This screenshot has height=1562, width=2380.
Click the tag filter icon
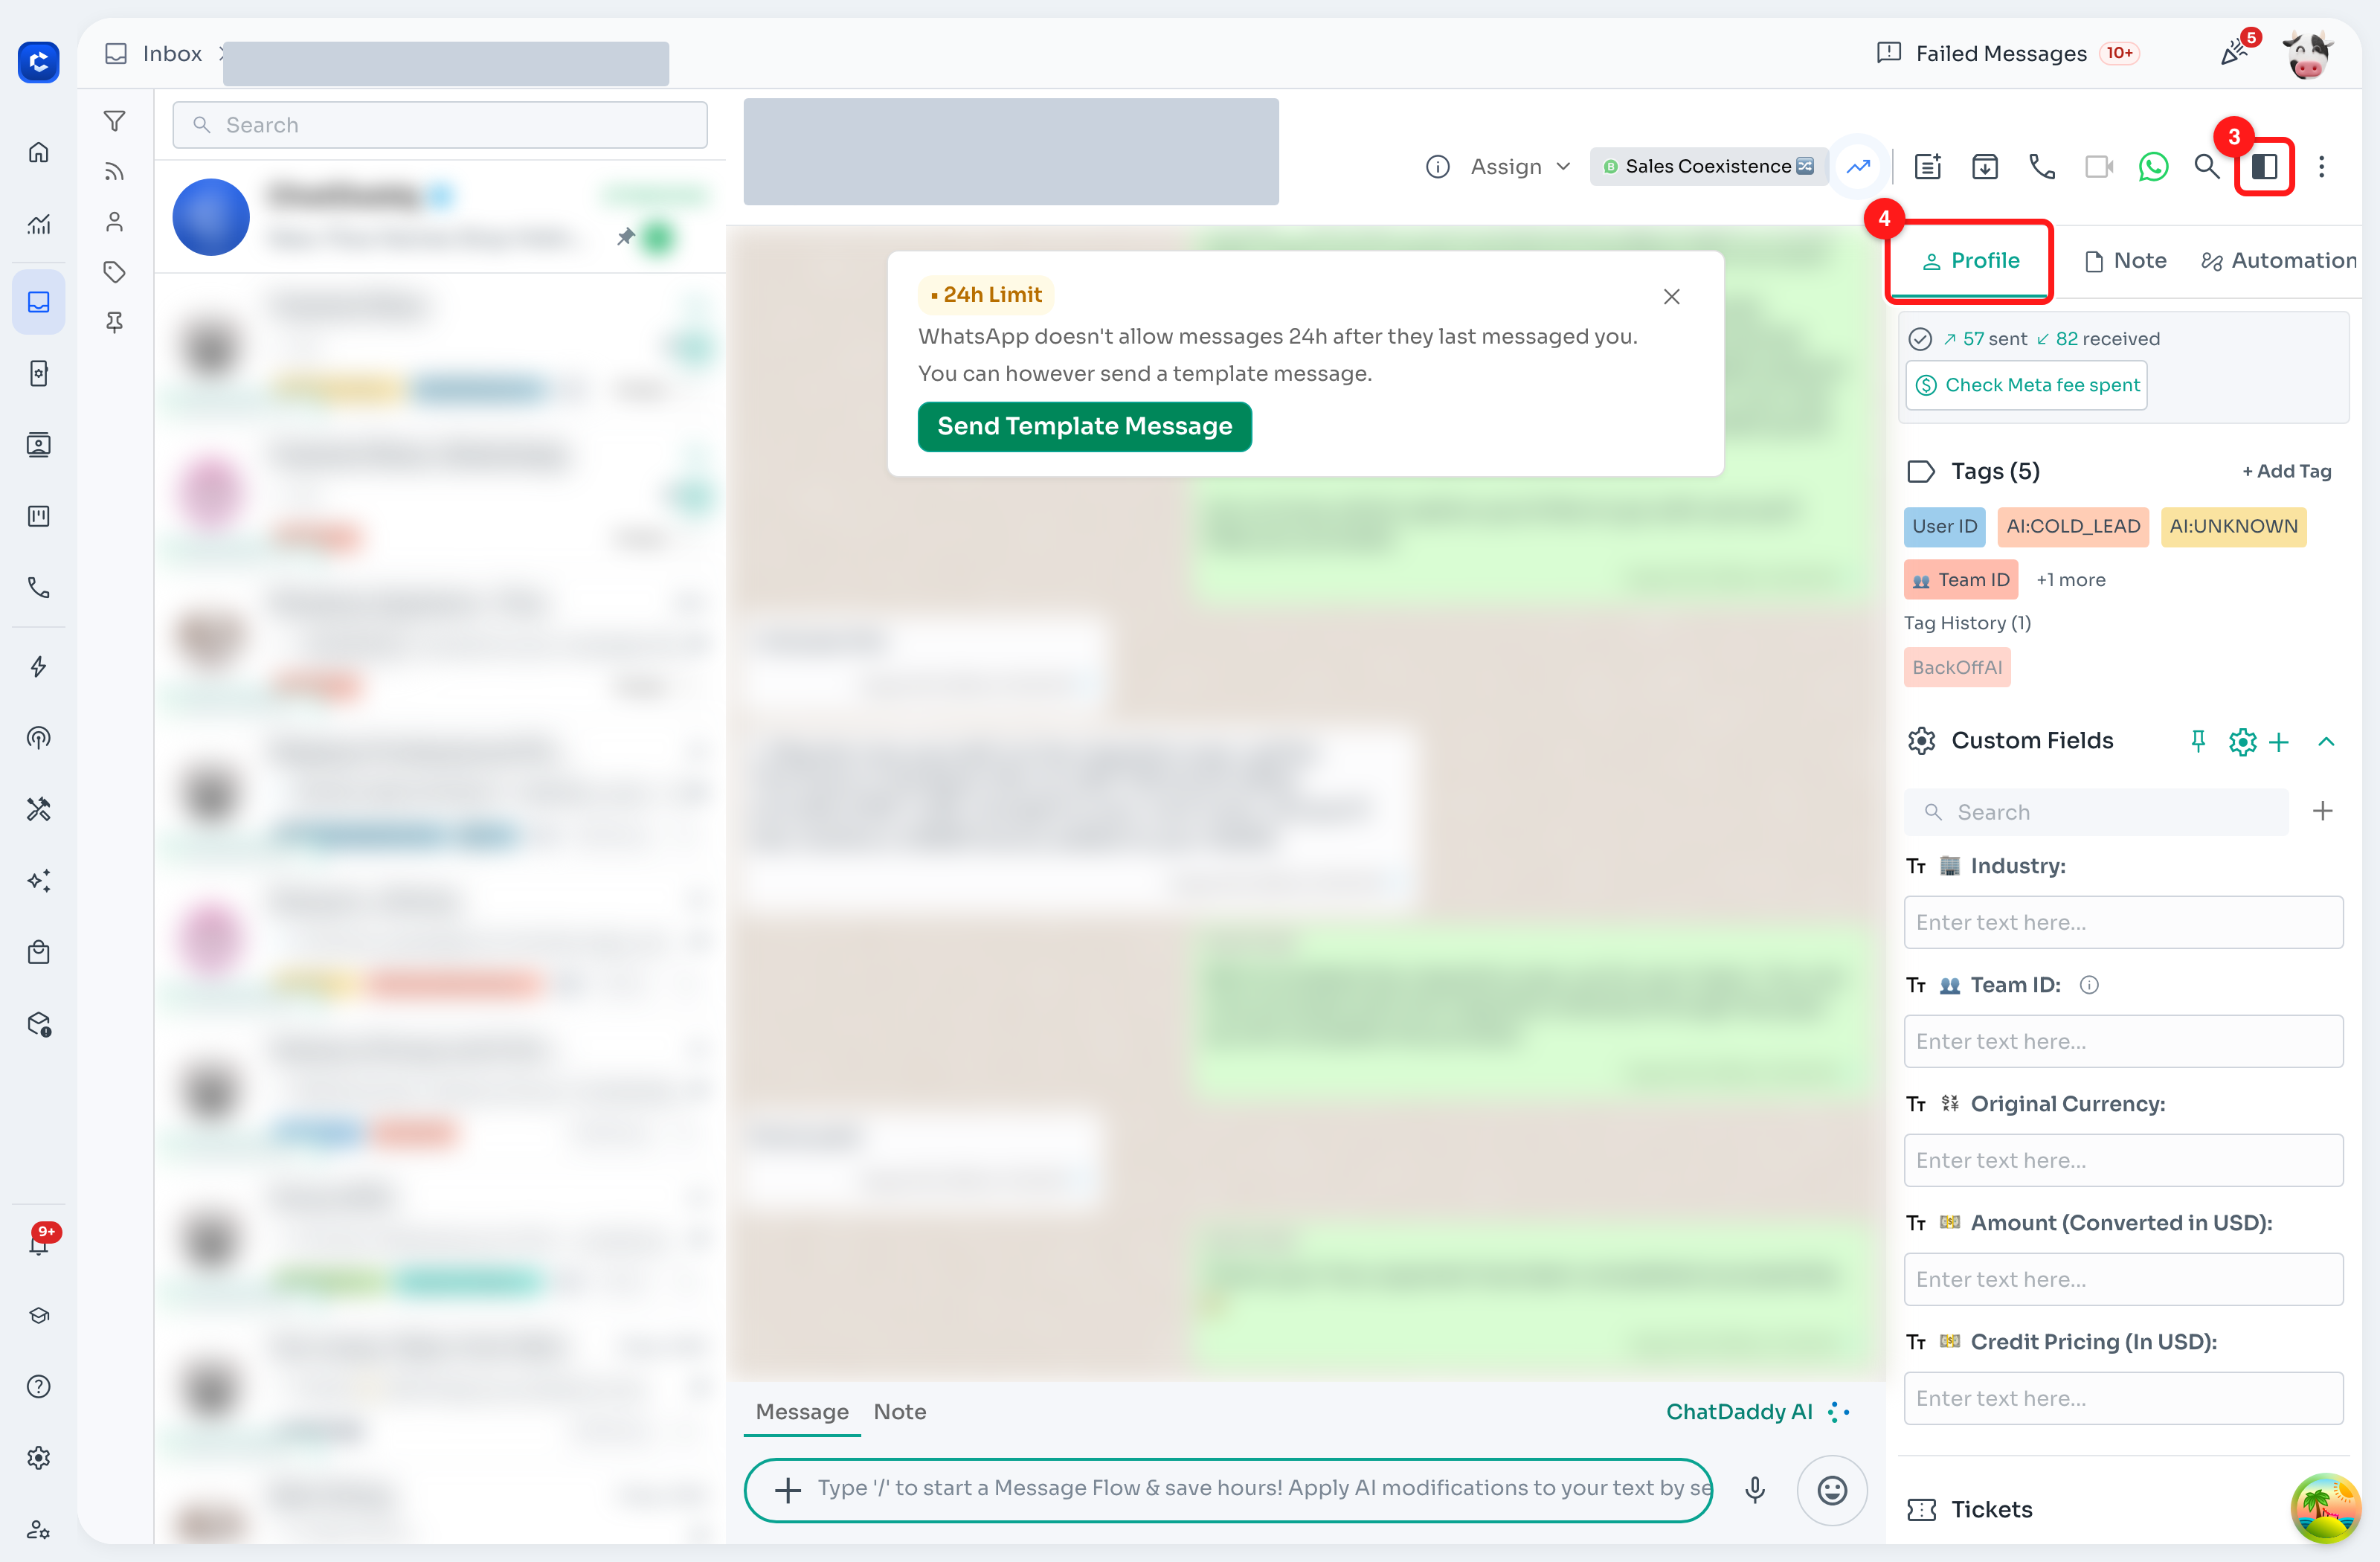pyautogui.click(x=115, y=272)
